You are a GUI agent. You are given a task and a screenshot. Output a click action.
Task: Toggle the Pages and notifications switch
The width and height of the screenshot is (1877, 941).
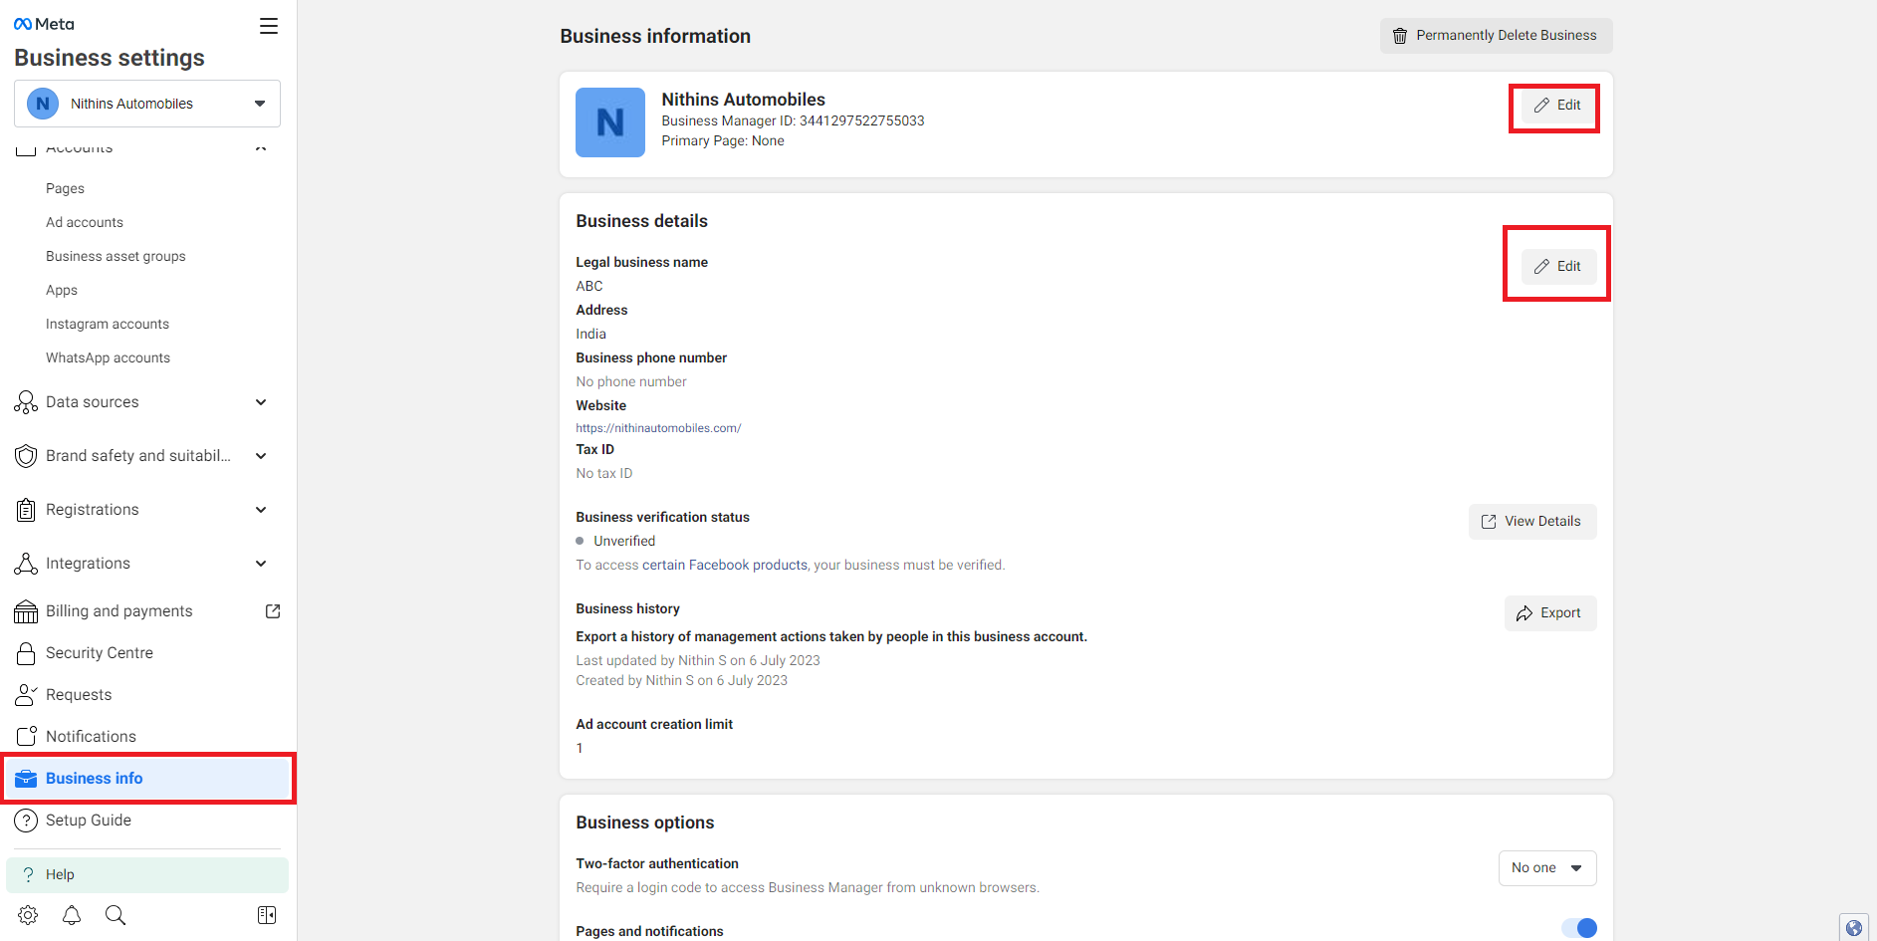tap(1579, 928)
